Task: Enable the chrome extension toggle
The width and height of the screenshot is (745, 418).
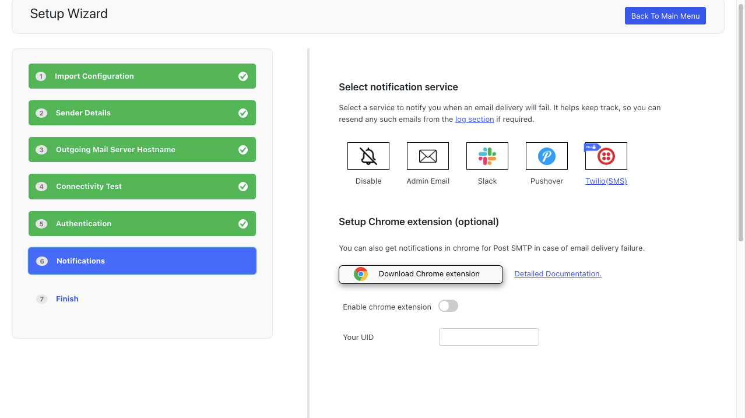Action: (448, 305)
